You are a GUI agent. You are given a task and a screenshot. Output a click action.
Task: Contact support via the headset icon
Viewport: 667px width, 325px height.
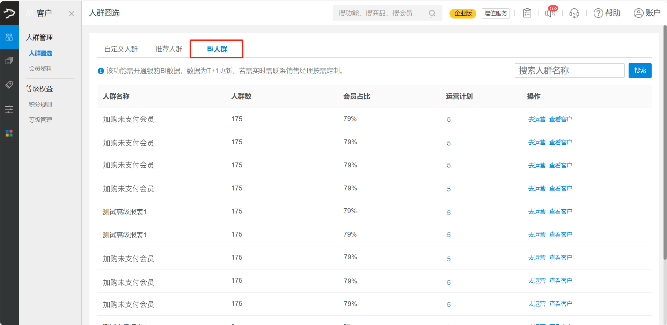tap(574, 13)
